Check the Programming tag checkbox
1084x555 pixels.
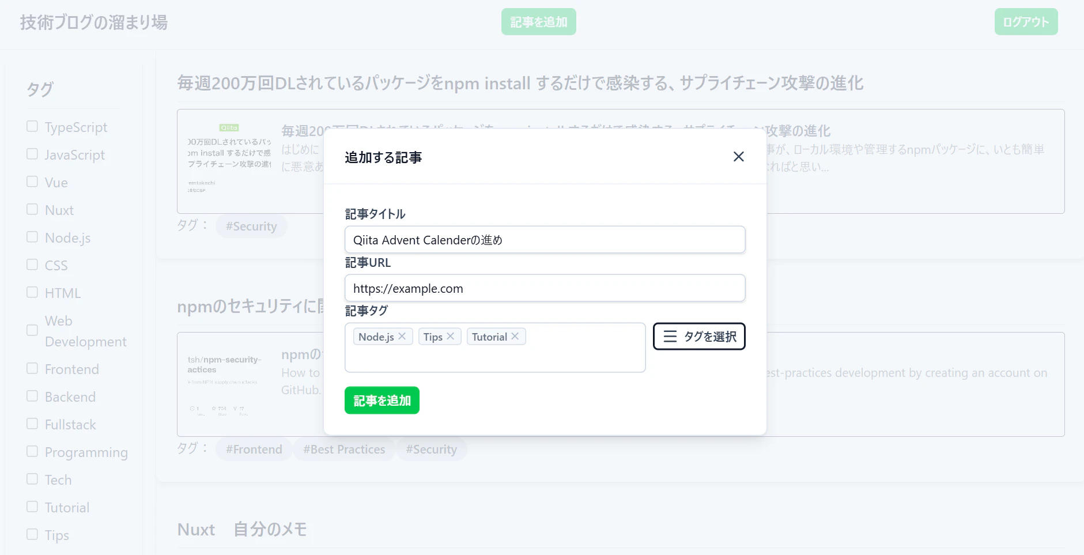[32, 451]
